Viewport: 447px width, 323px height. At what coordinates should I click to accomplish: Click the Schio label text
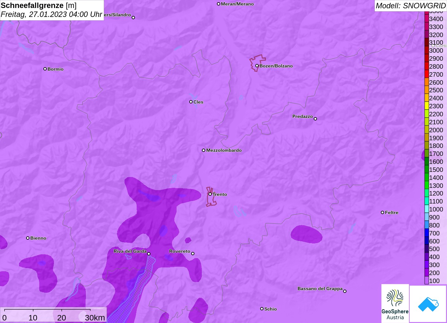[x=270, y=309]
